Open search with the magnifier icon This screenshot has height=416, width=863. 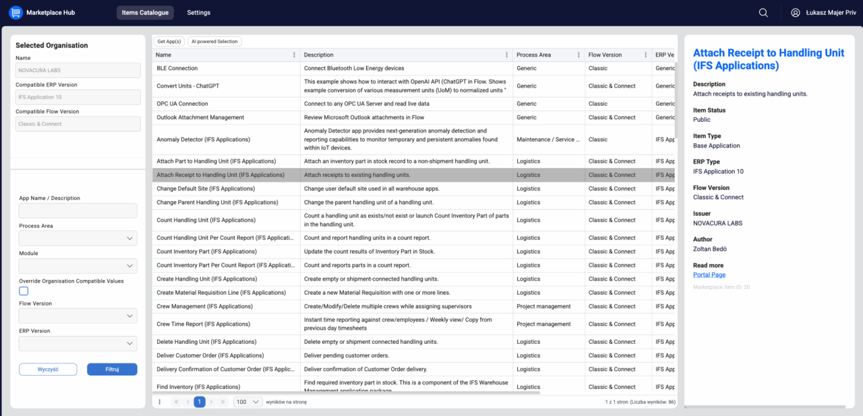click(x=763, y=13)
